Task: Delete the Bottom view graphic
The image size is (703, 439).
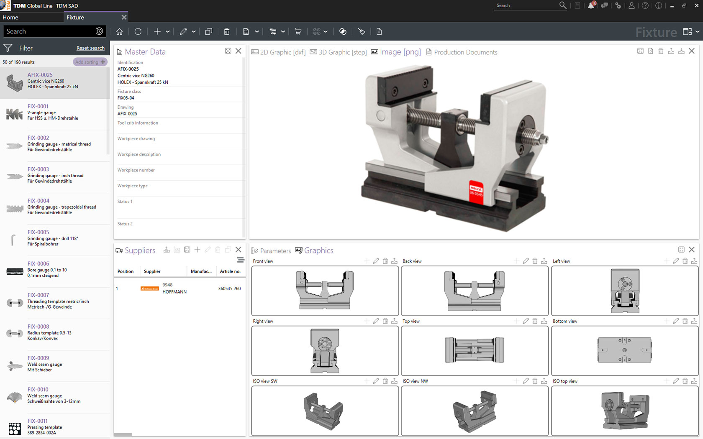Action: tap(685, 321)
